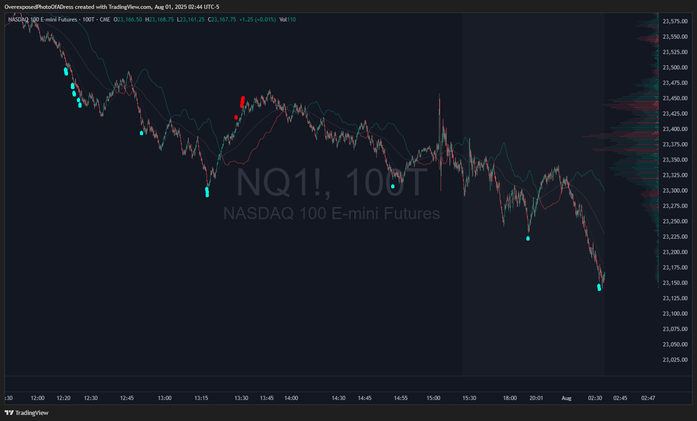The height and width of the screenshot is (421, 697).
Task: Click the 02:45 time axis label
Action: 621,398
